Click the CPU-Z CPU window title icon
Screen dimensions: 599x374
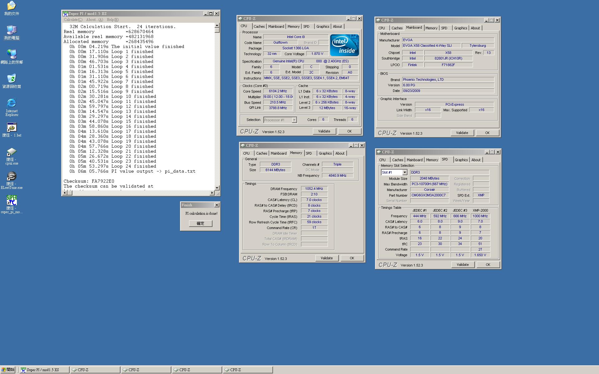click(240, 19)
